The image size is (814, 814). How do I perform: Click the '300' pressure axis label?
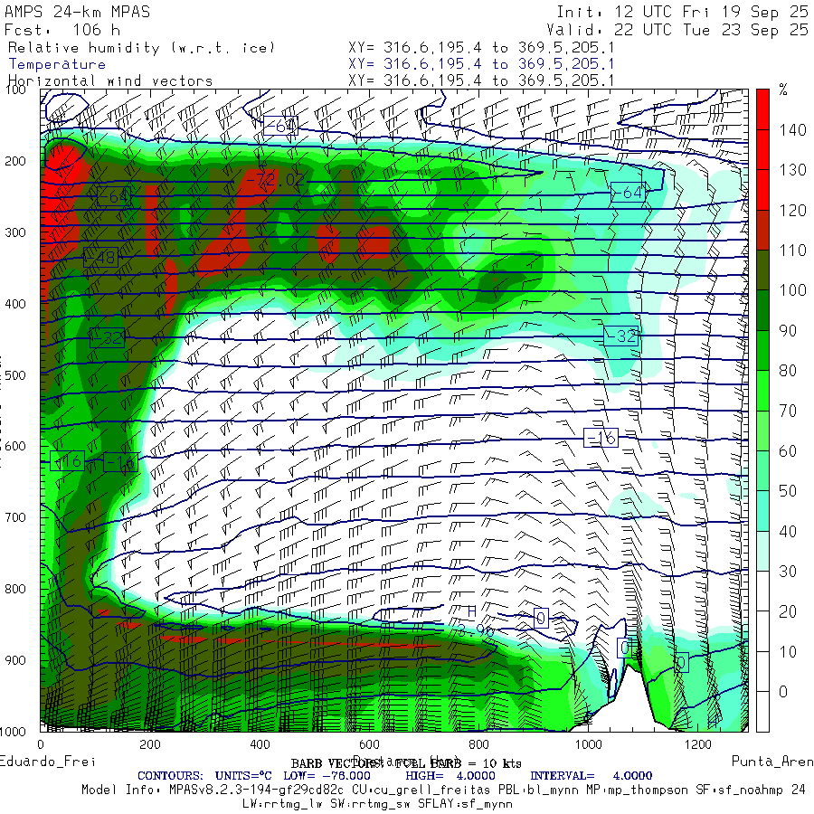click(15, 232)
